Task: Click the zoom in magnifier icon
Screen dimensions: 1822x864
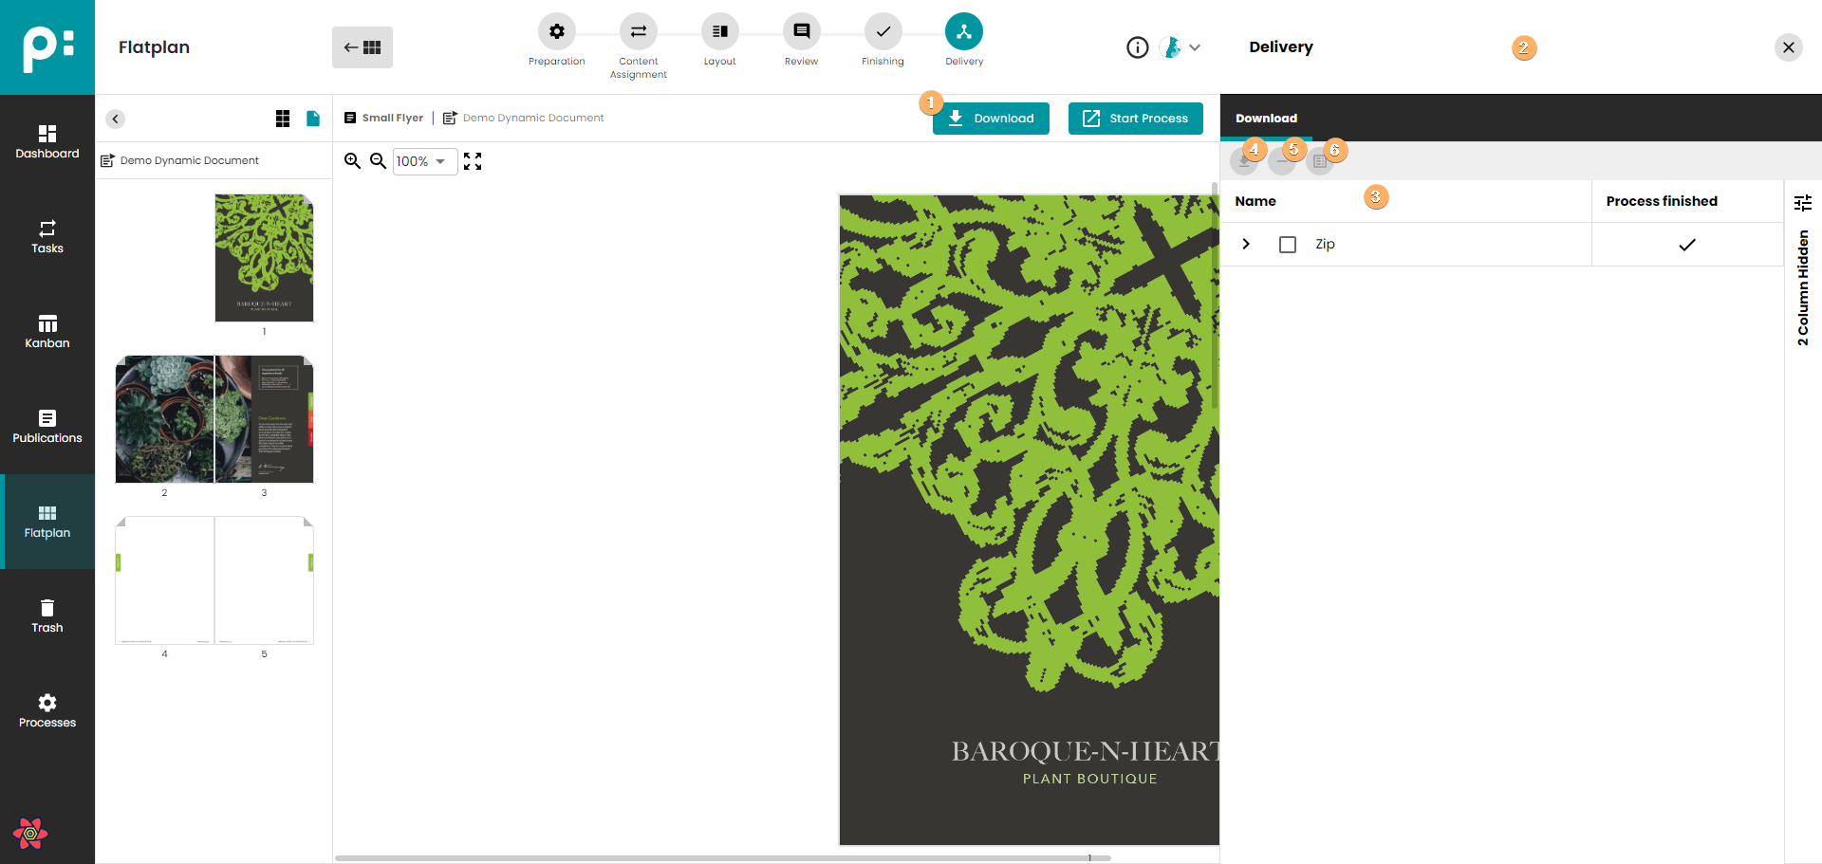Action: 352,161
